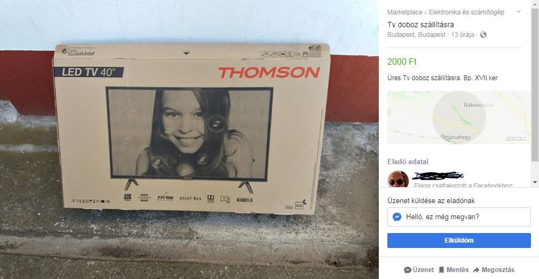Click the Jelentem report link on map
The width and height of the screenshot is (539, 279).
[x=515, y=138]
